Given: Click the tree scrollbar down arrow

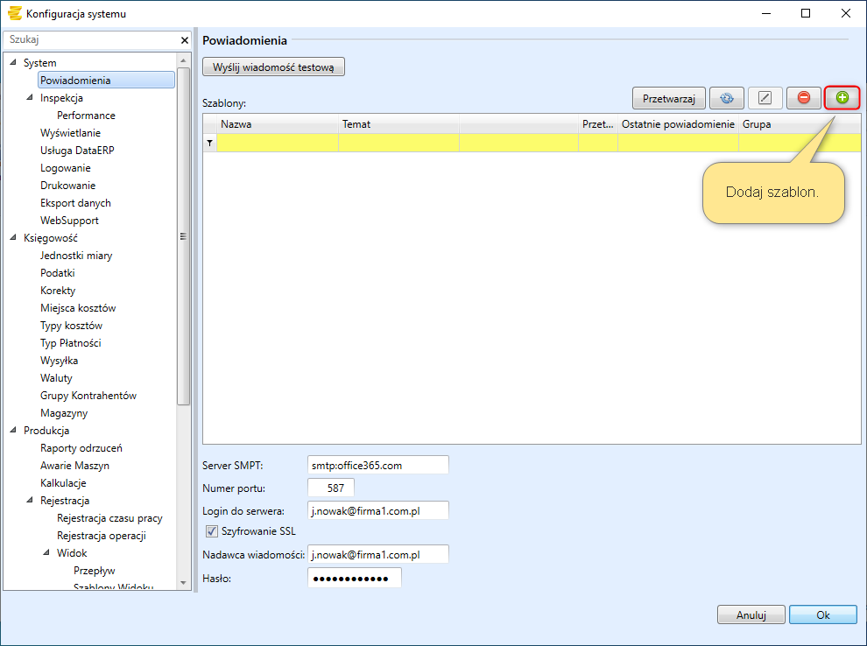Looking at the screenshot, I should [x=184, y=582].
